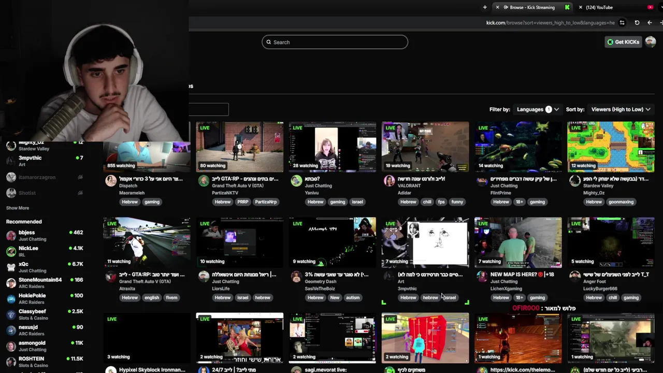Viewport: 663px width, 373px height.
Task: Open a new browser tab
Action: 485,7
